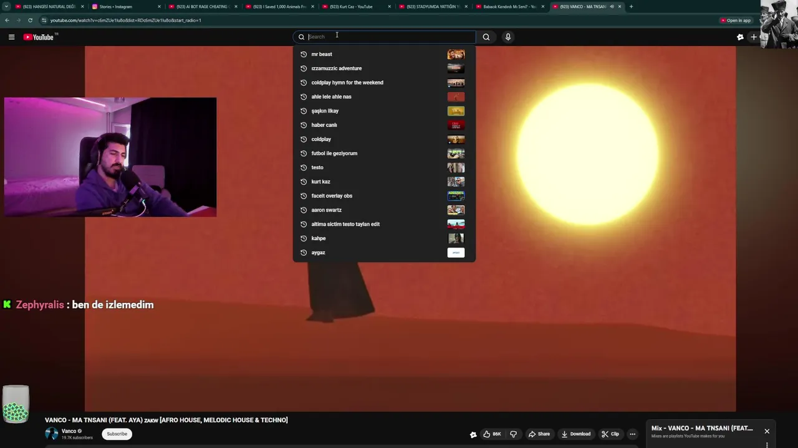Switch to STADYUMDA YATTIĞIN tab
798x448 pixels.
(x=433, y=6)
